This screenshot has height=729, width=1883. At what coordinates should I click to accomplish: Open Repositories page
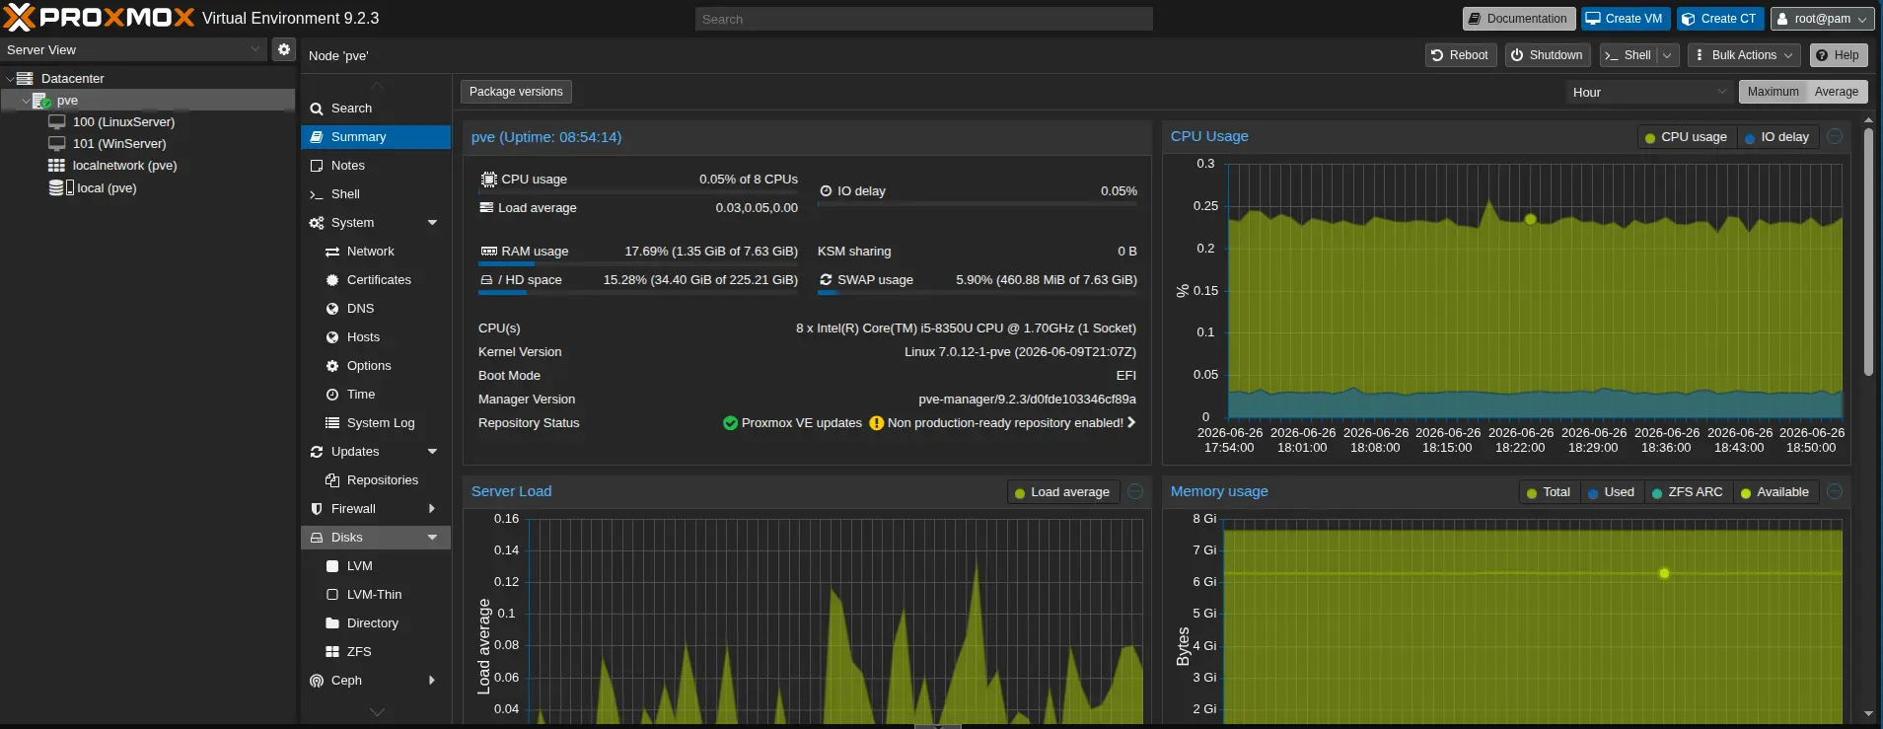pyautogui.click(x=376, y=480)
